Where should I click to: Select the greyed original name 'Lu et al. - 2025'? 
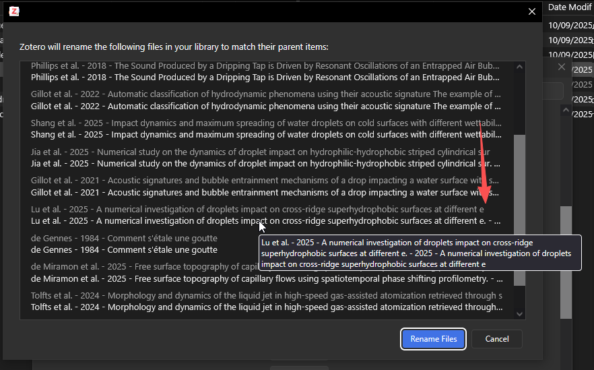[x=257, y=209]
